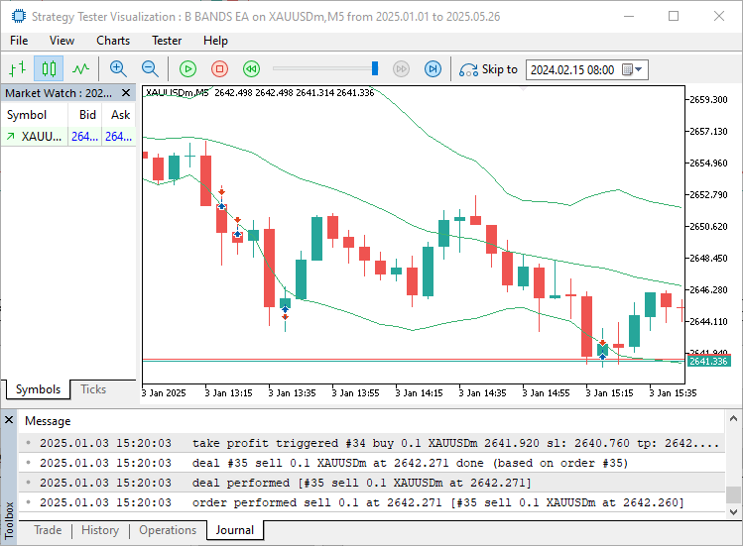743x546 pixels.
Task: Close the Market Watch panel
Action: tap(127, 92)
